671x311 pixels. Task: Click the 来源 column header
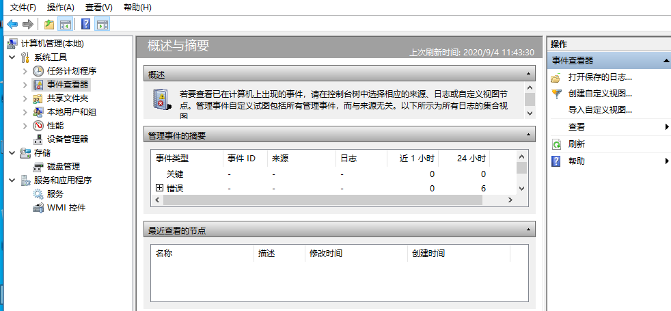(x=302, y=159)
